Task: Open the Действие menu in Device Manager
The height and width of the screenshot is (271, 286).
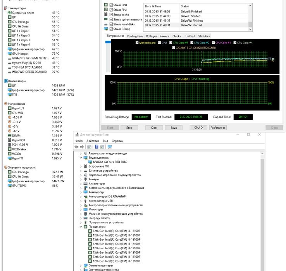Action: [93, 141]
